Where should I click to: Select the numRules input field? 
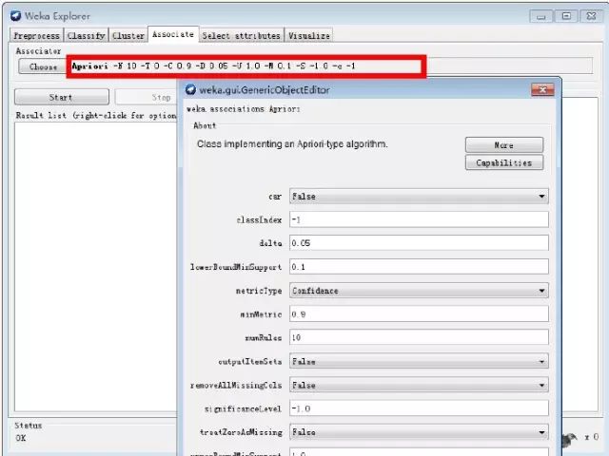coord(419,337)
